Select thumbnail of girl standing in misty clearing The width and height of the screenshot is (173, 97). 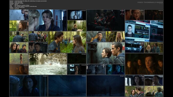pos(19,58)
